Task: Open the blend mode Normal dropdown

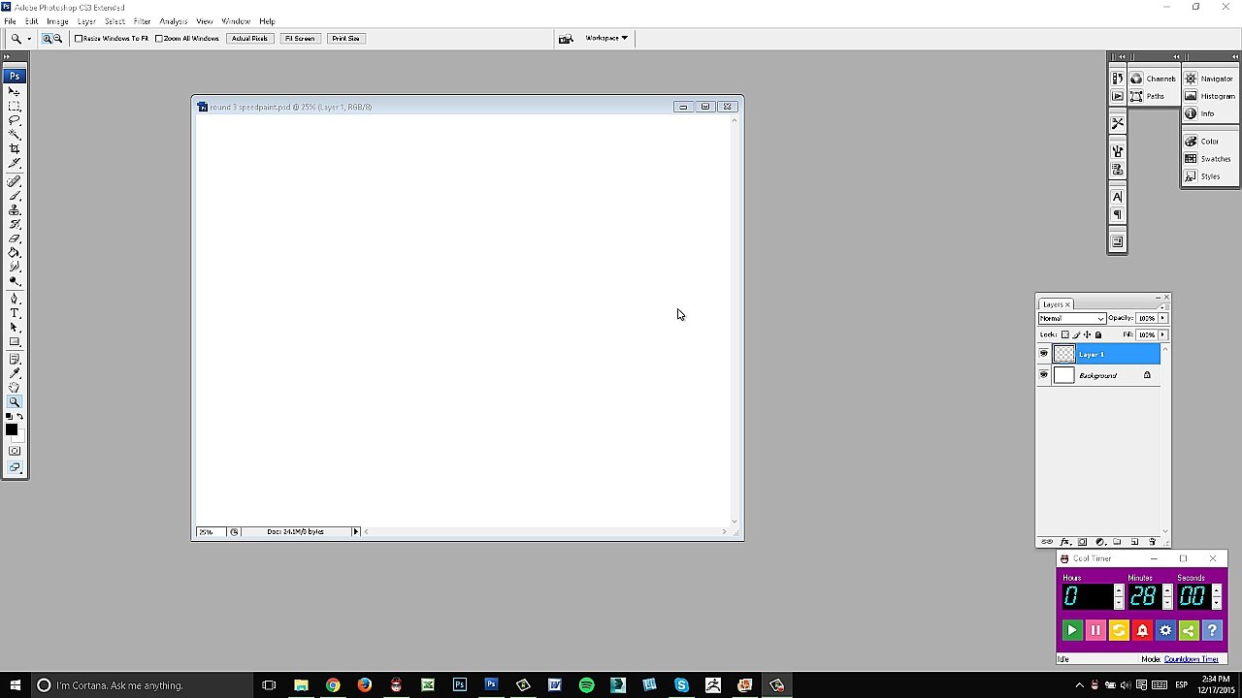Action: [1072, 318]
